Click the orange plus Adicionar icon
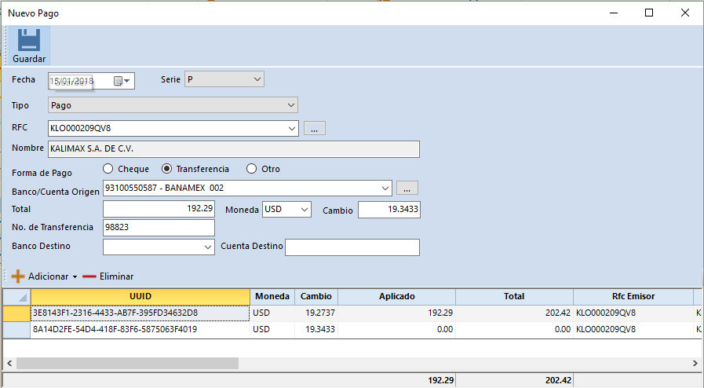The width and height of the screenshot is (704, 388). click(x=17, y=276)
